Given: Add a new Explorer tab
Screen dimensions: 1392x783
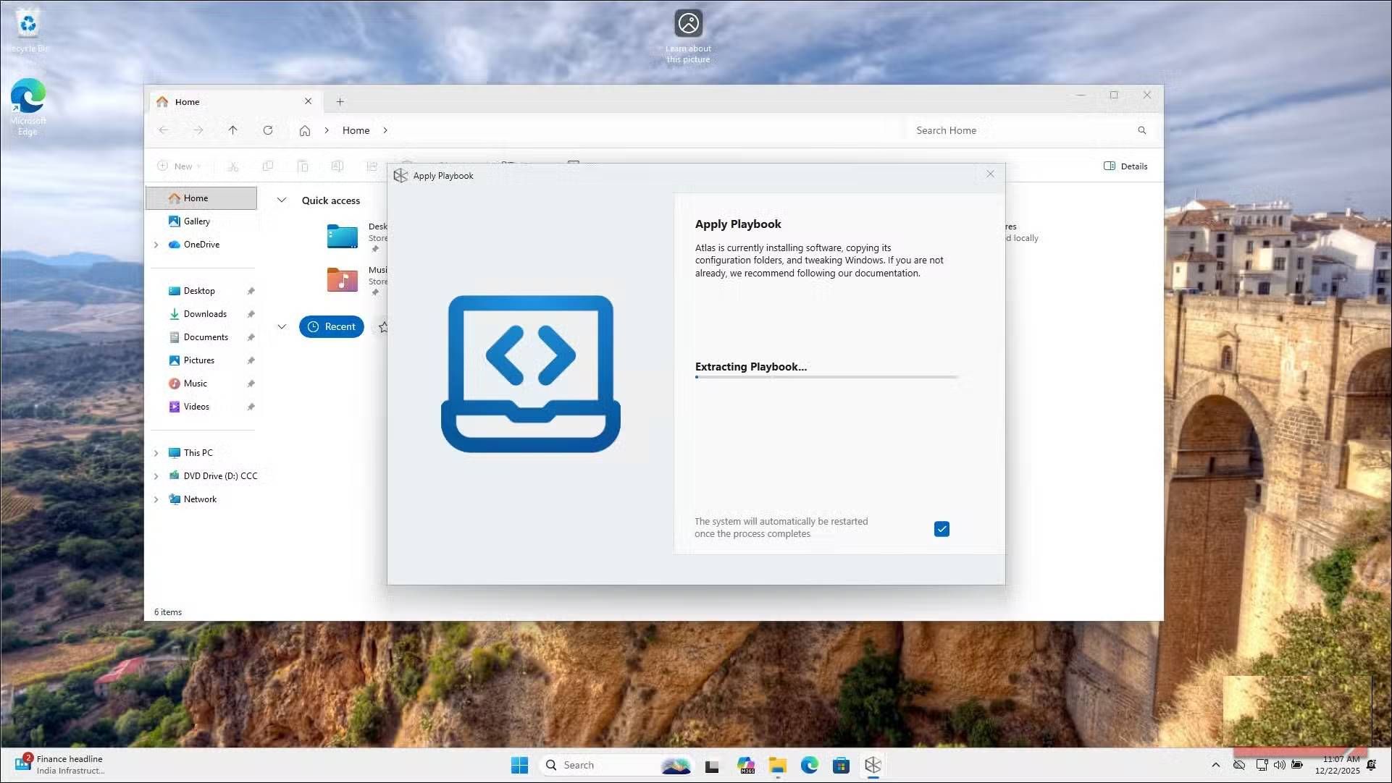Looking at the screenshot, I should click(x=340, y=102).
